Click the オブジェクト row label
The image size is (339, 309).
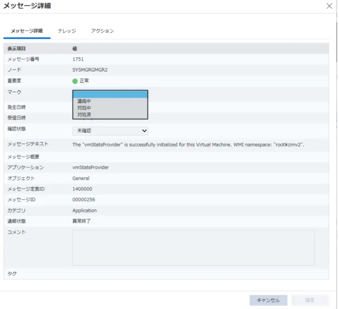(21, 178)
